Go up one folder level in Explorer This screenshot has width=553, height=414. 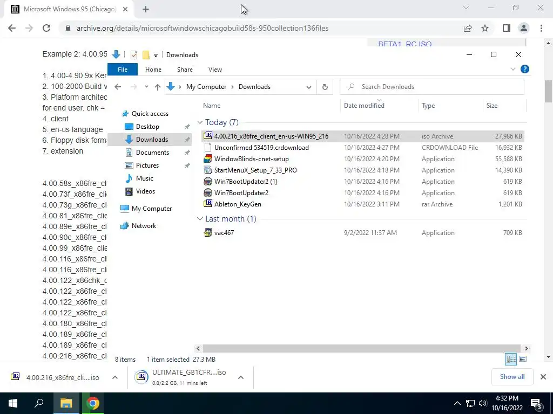(158, 87)
